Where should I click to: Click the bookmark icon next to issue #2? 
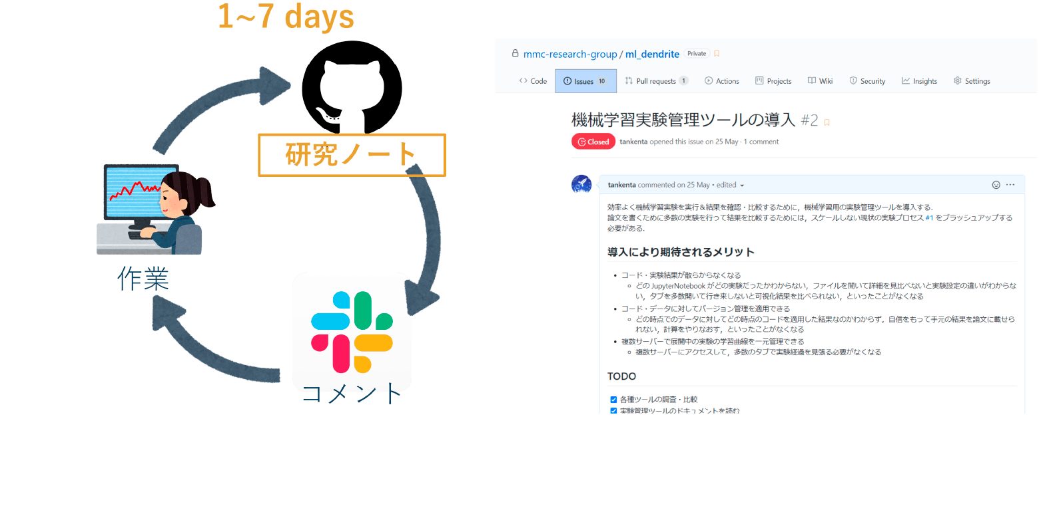tap(827, 122)
